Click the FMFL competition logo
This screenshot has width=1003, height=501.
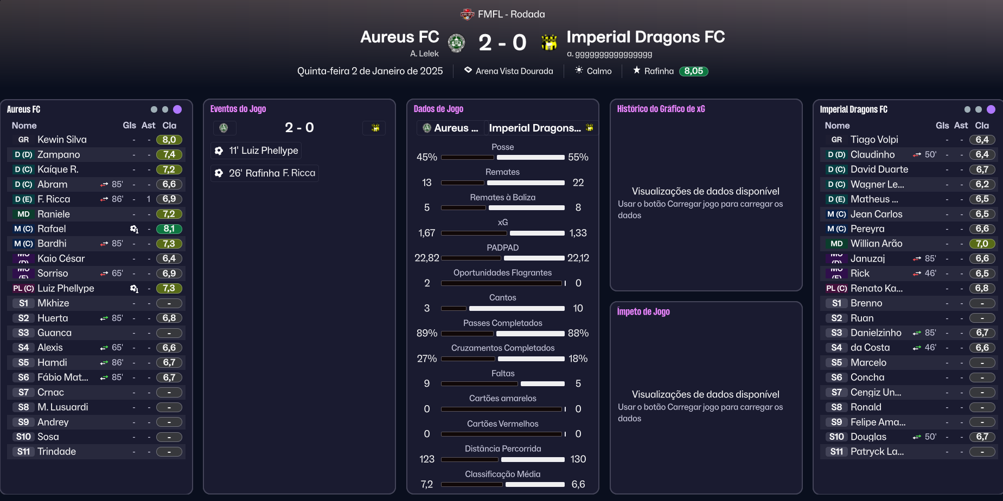[x=467, y=14]
